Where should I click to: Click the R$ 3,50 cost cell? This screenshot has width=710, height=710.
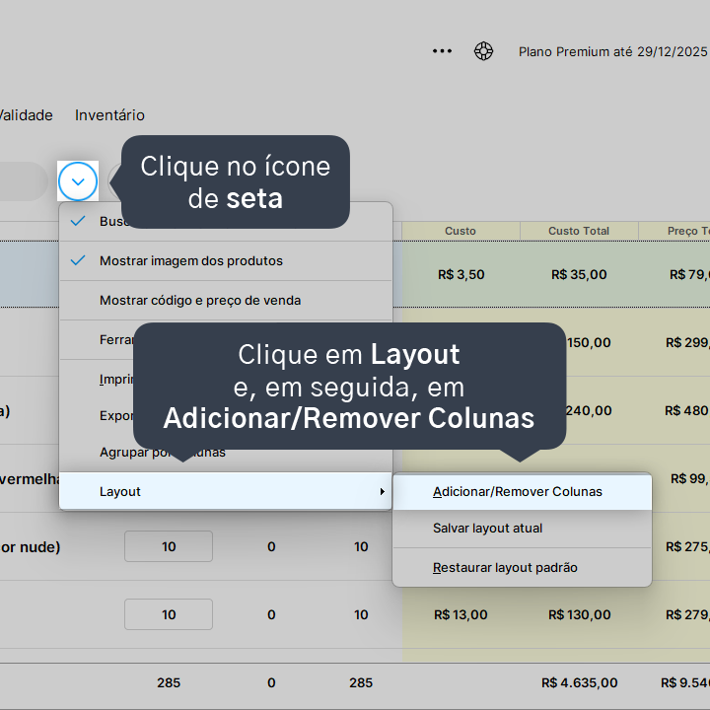point(461,274)
